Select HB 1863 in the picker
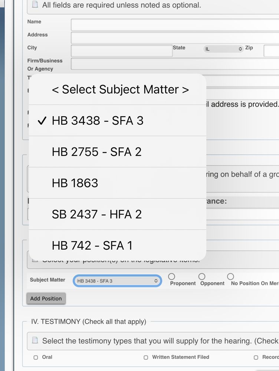 (117, 183)
